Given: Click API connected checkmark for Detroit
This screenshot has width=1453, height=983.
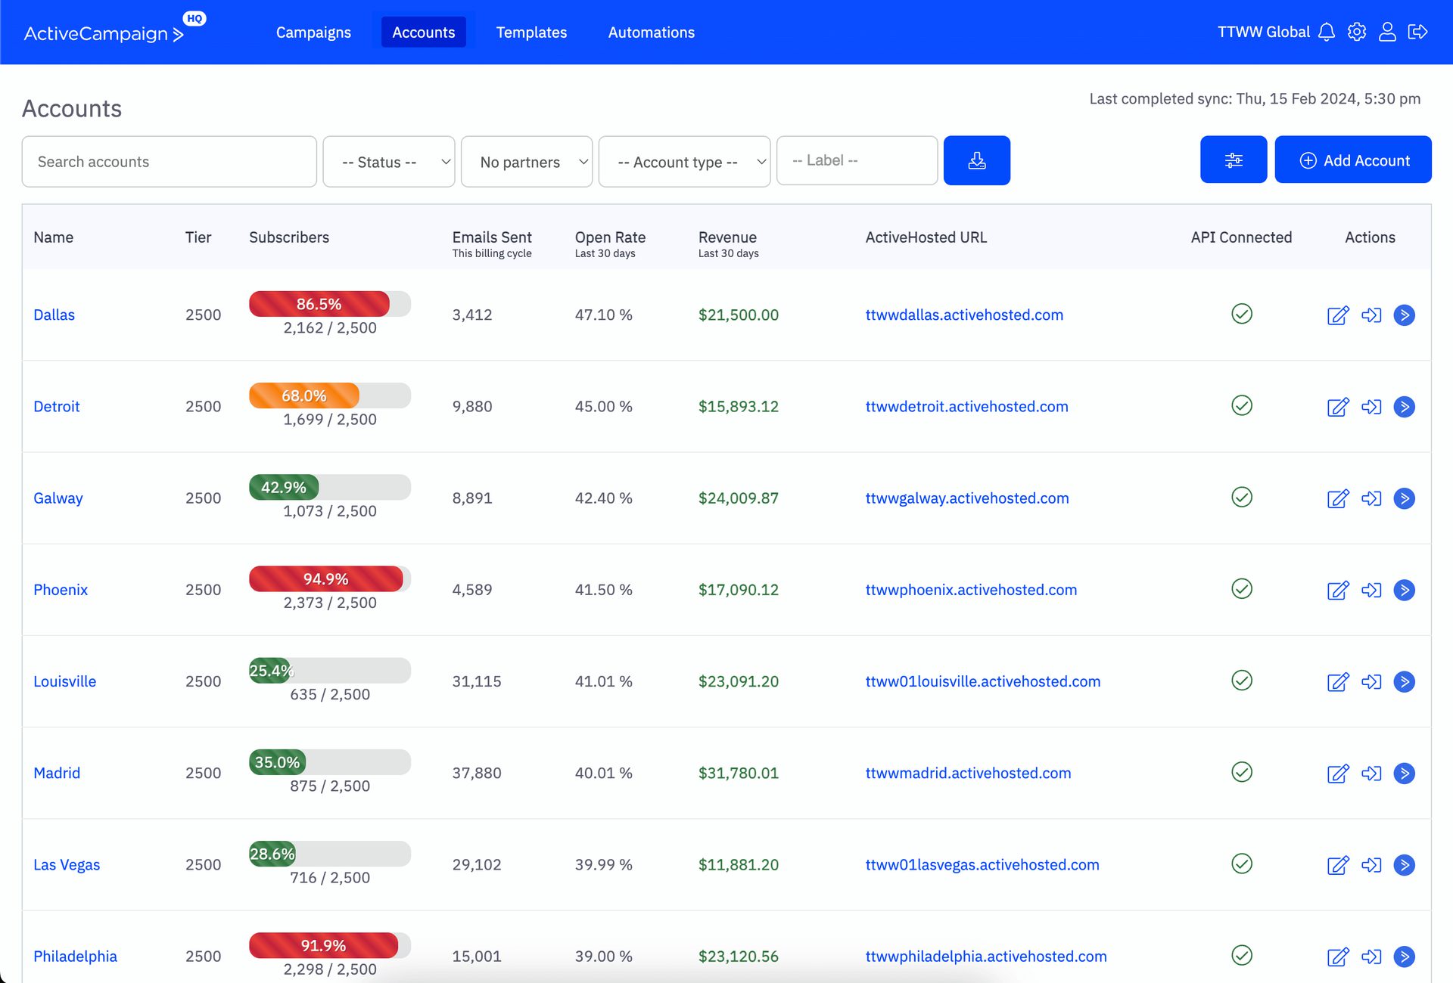Looking at the screenshot, I should coord(1241,406).
